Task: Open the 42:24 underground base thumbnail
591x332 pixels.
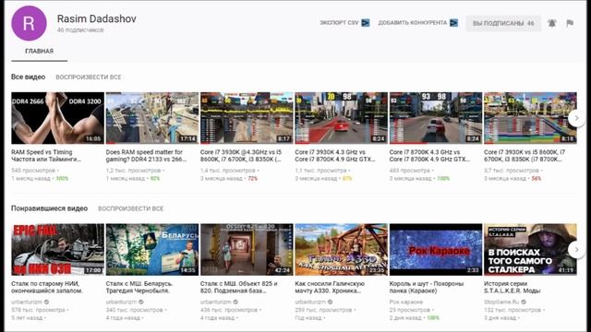Action: pos(247,250)
